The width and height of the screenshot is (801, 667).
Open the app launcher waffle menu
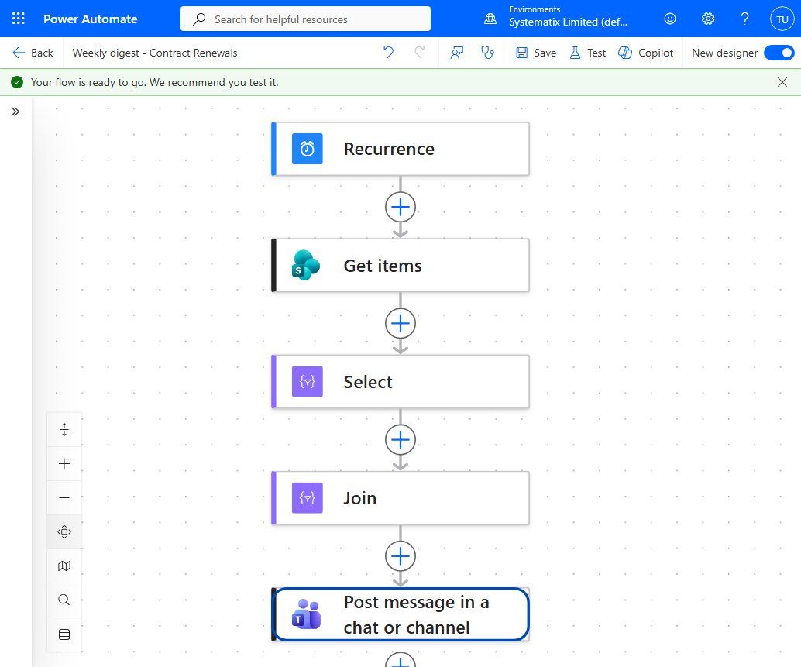(x=19, y=19)
